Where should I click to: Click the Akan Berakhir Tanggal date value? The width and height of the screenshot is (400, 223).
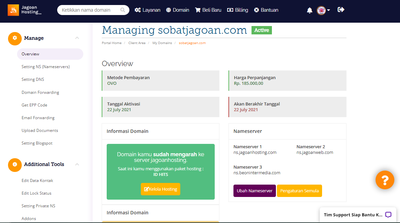click(x=246, y=110)
